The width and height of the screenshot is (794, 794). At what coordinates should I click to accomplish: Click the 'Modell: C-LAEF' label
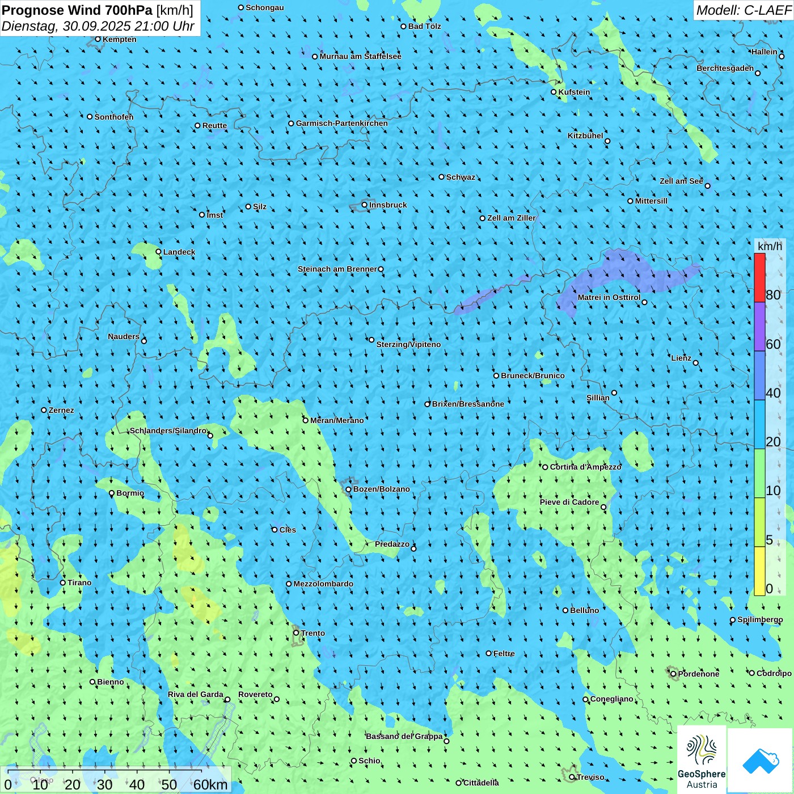click(x=744, y=10)
